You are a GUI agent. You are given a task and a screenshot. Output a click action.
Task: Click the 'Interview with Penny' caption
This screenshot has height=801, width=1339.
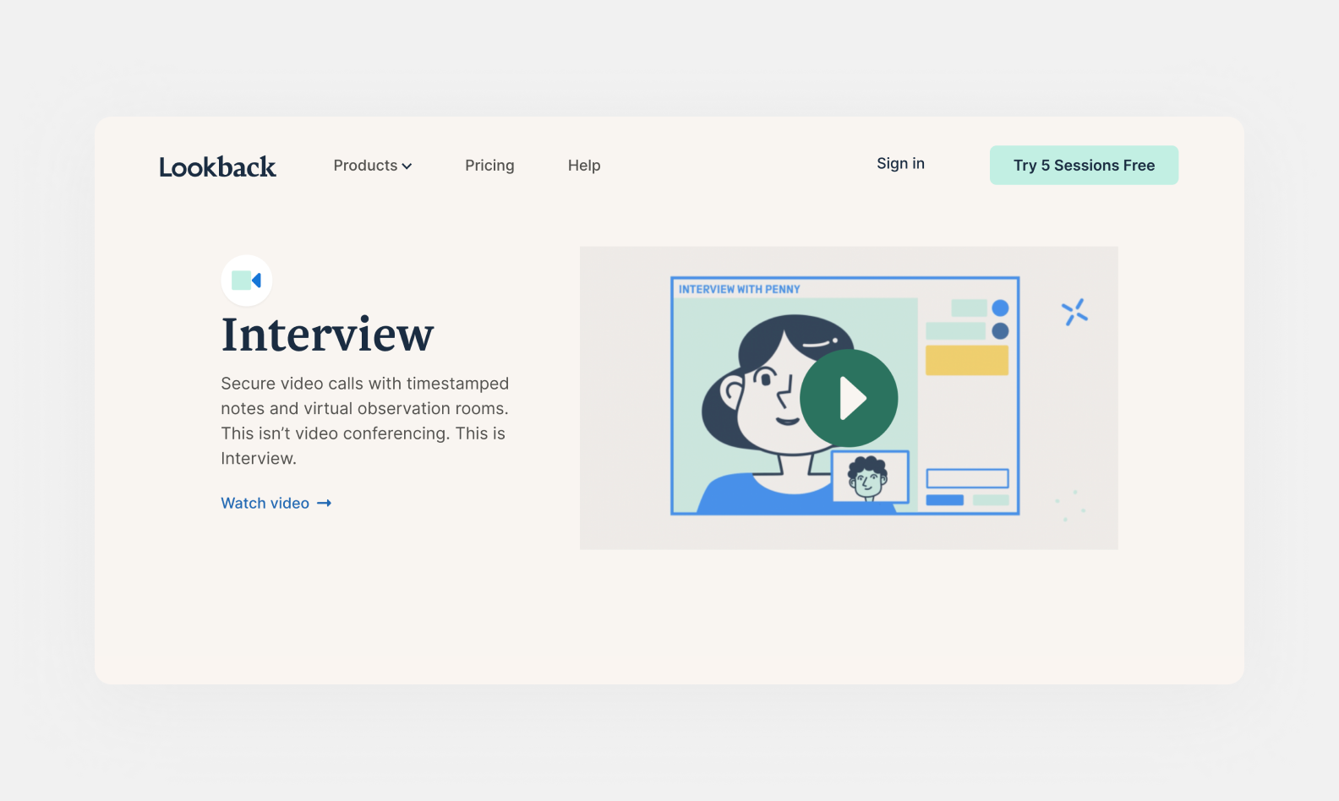(x=739, y=289)
